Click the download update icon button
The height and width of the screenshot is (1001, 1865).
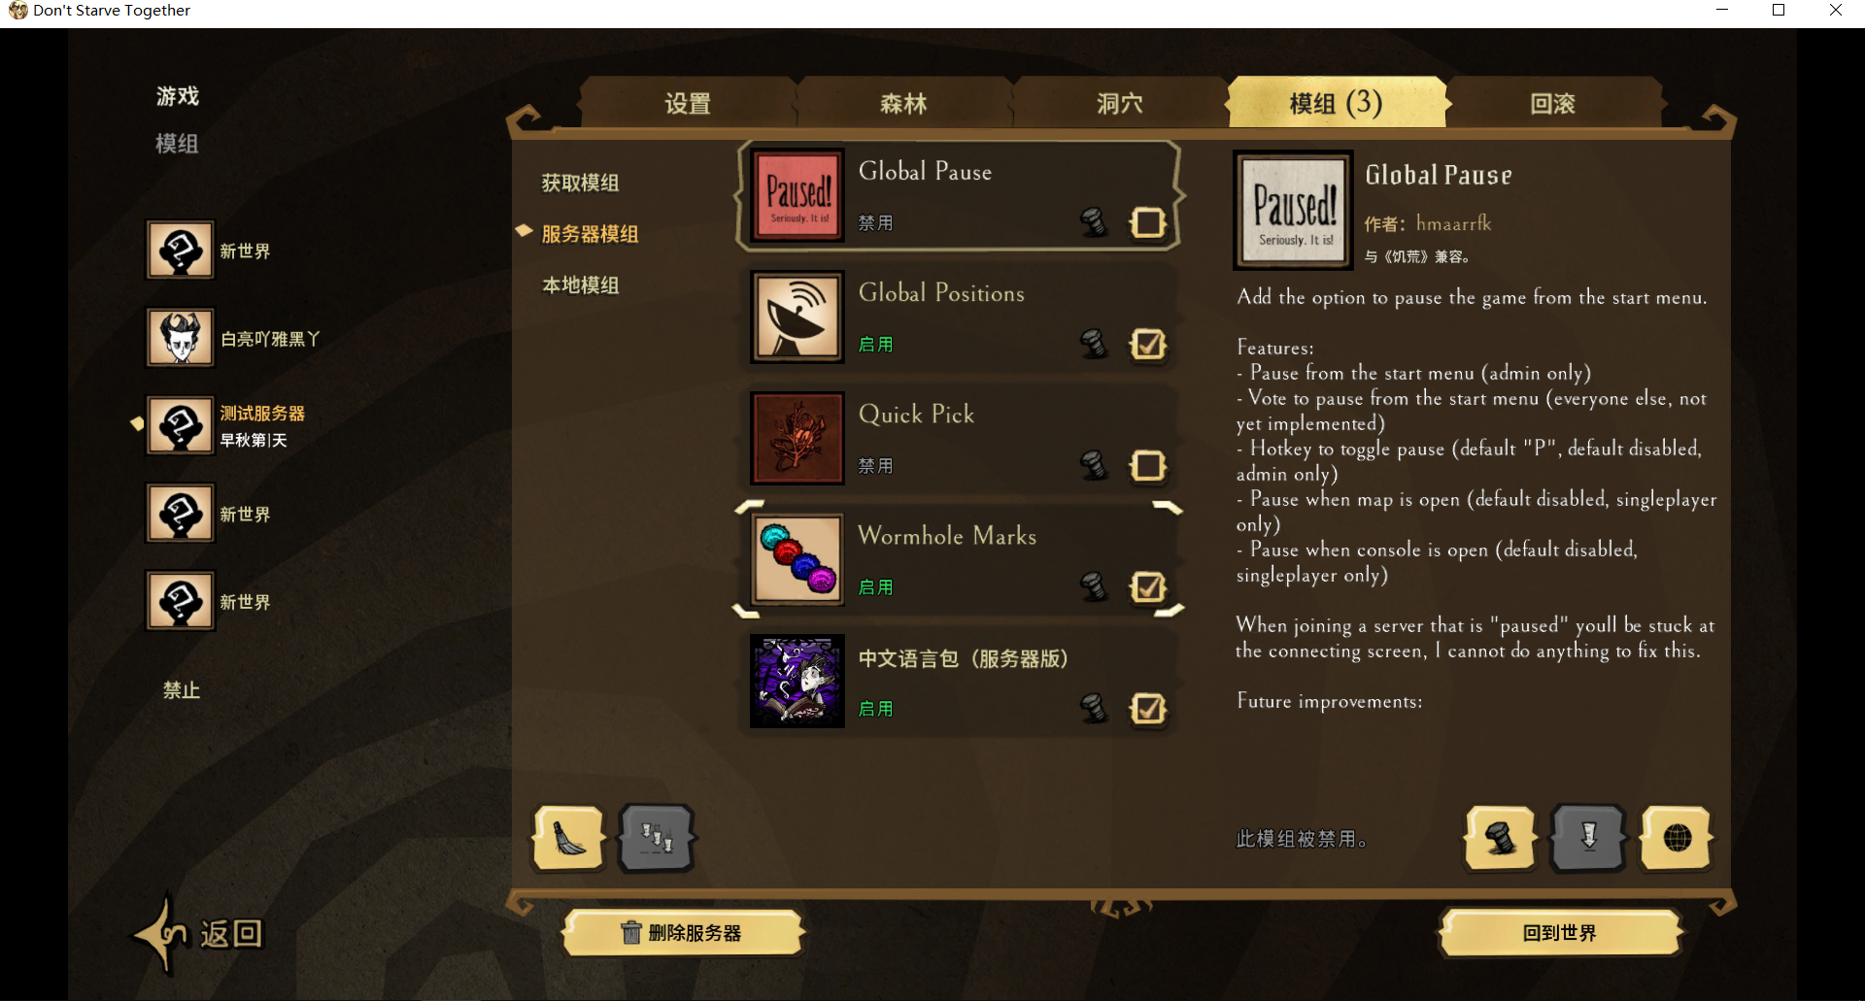[x=1588, y=837]
